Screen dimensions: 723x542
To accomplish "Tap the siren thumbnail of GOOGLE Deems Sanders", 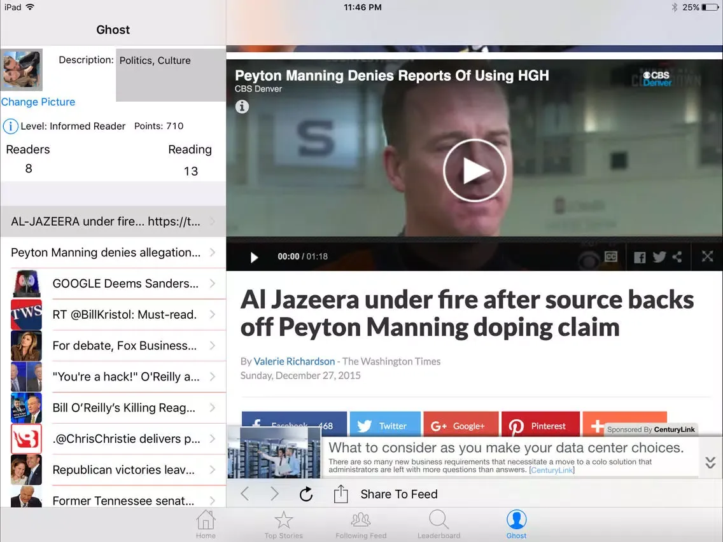I will (x=26, y=284).
